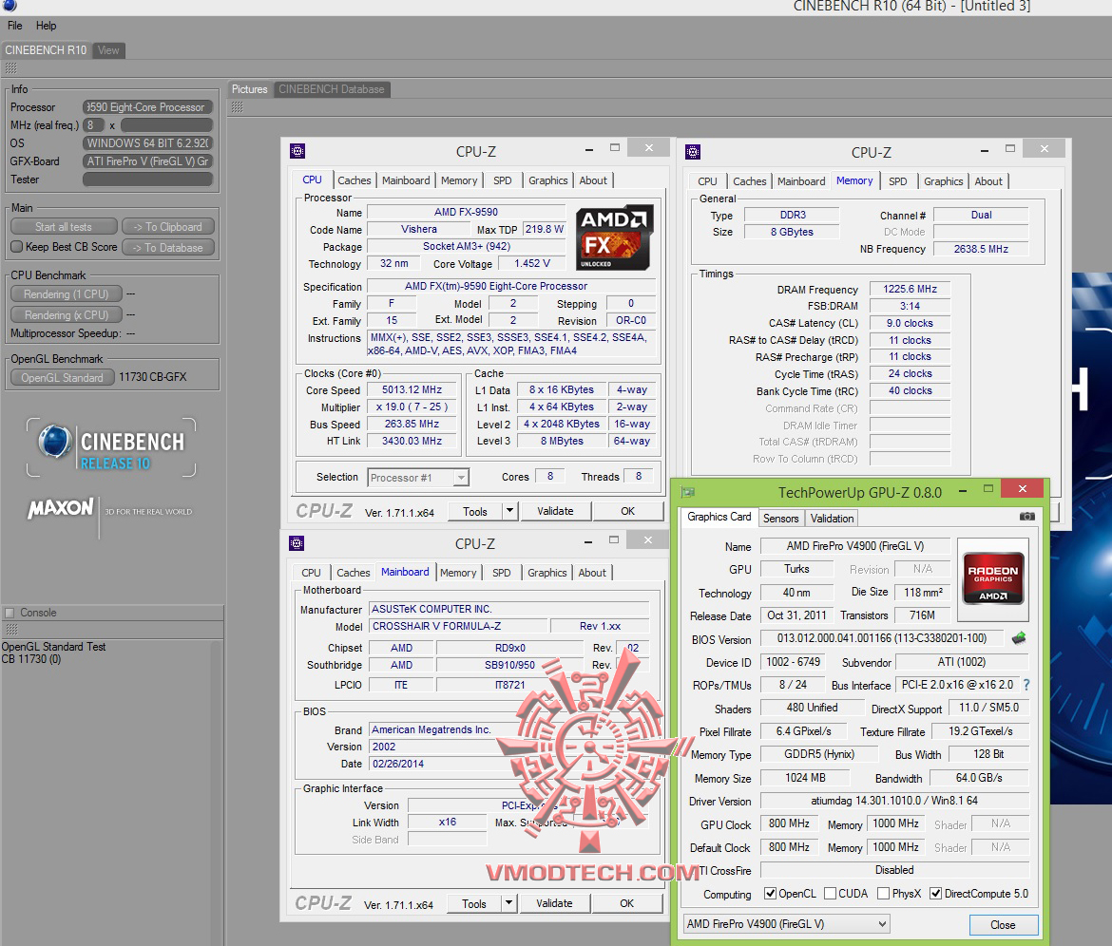Screen dimensions: 1112x946
Task: Maximize the CPU-Z Memory window
Action: 1010,149
